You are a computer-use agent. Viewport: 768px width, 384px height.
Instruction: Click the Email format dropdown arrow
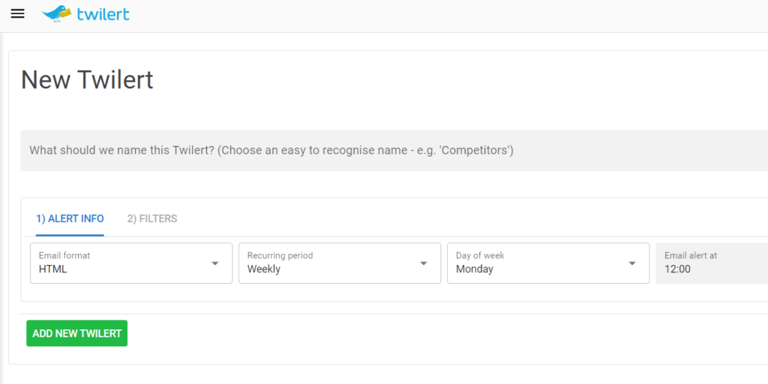pyautogui.click(x=215, y=263)
